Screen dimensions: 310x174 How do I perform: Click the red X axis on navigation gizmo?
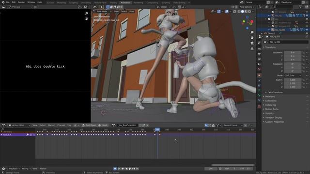click(x=252, y=21)
